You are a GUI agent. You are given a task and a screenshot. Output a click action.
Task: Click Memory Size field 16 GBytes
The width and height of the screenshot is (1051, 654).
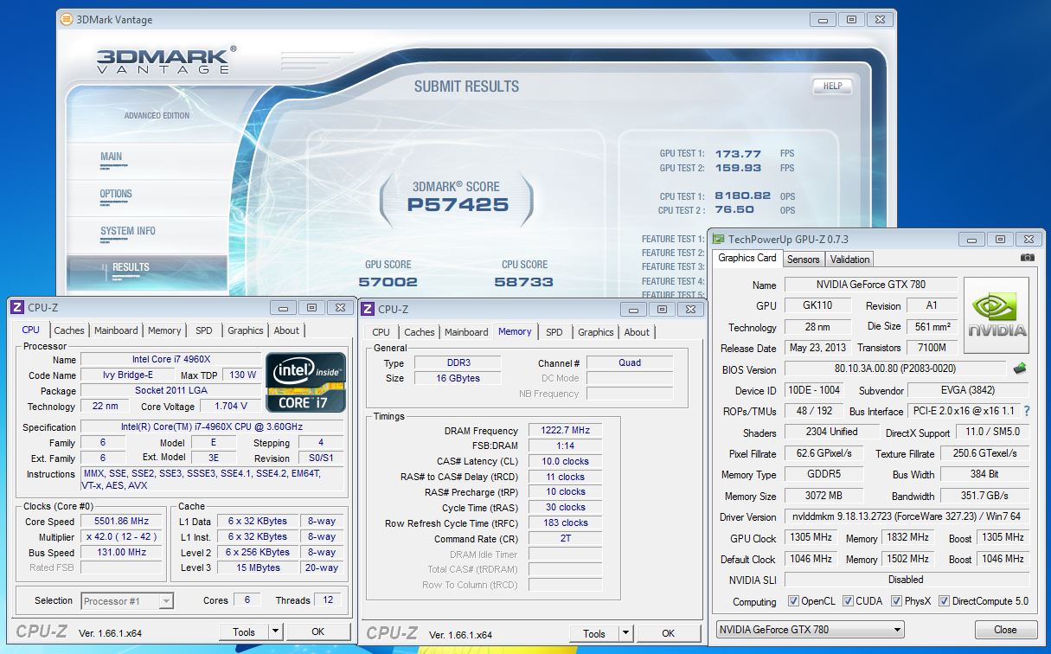pyautogui.click(x=459, y=379)
